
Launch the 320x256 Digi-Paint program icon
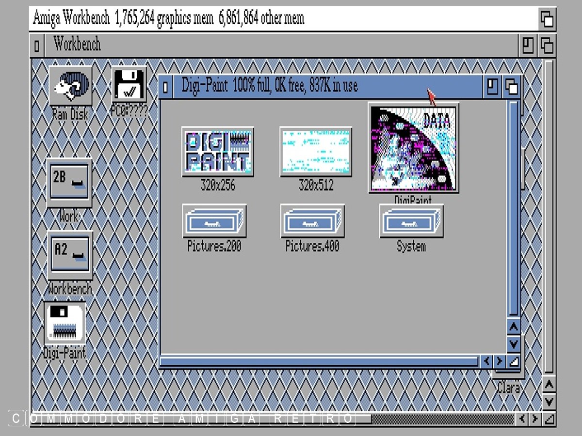click(x=218, y=152)
